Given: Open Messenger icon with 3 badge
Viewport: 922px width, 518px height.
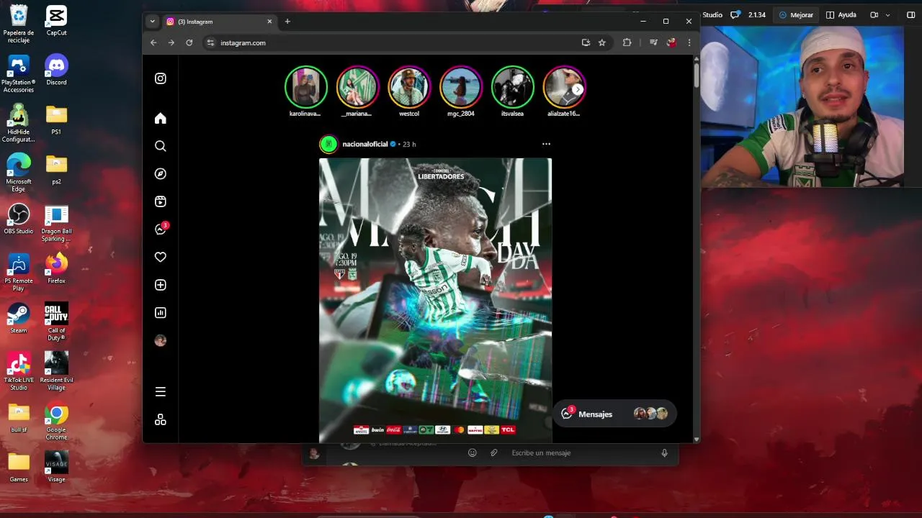Looking at the screenshot, I should pos(161,229).
